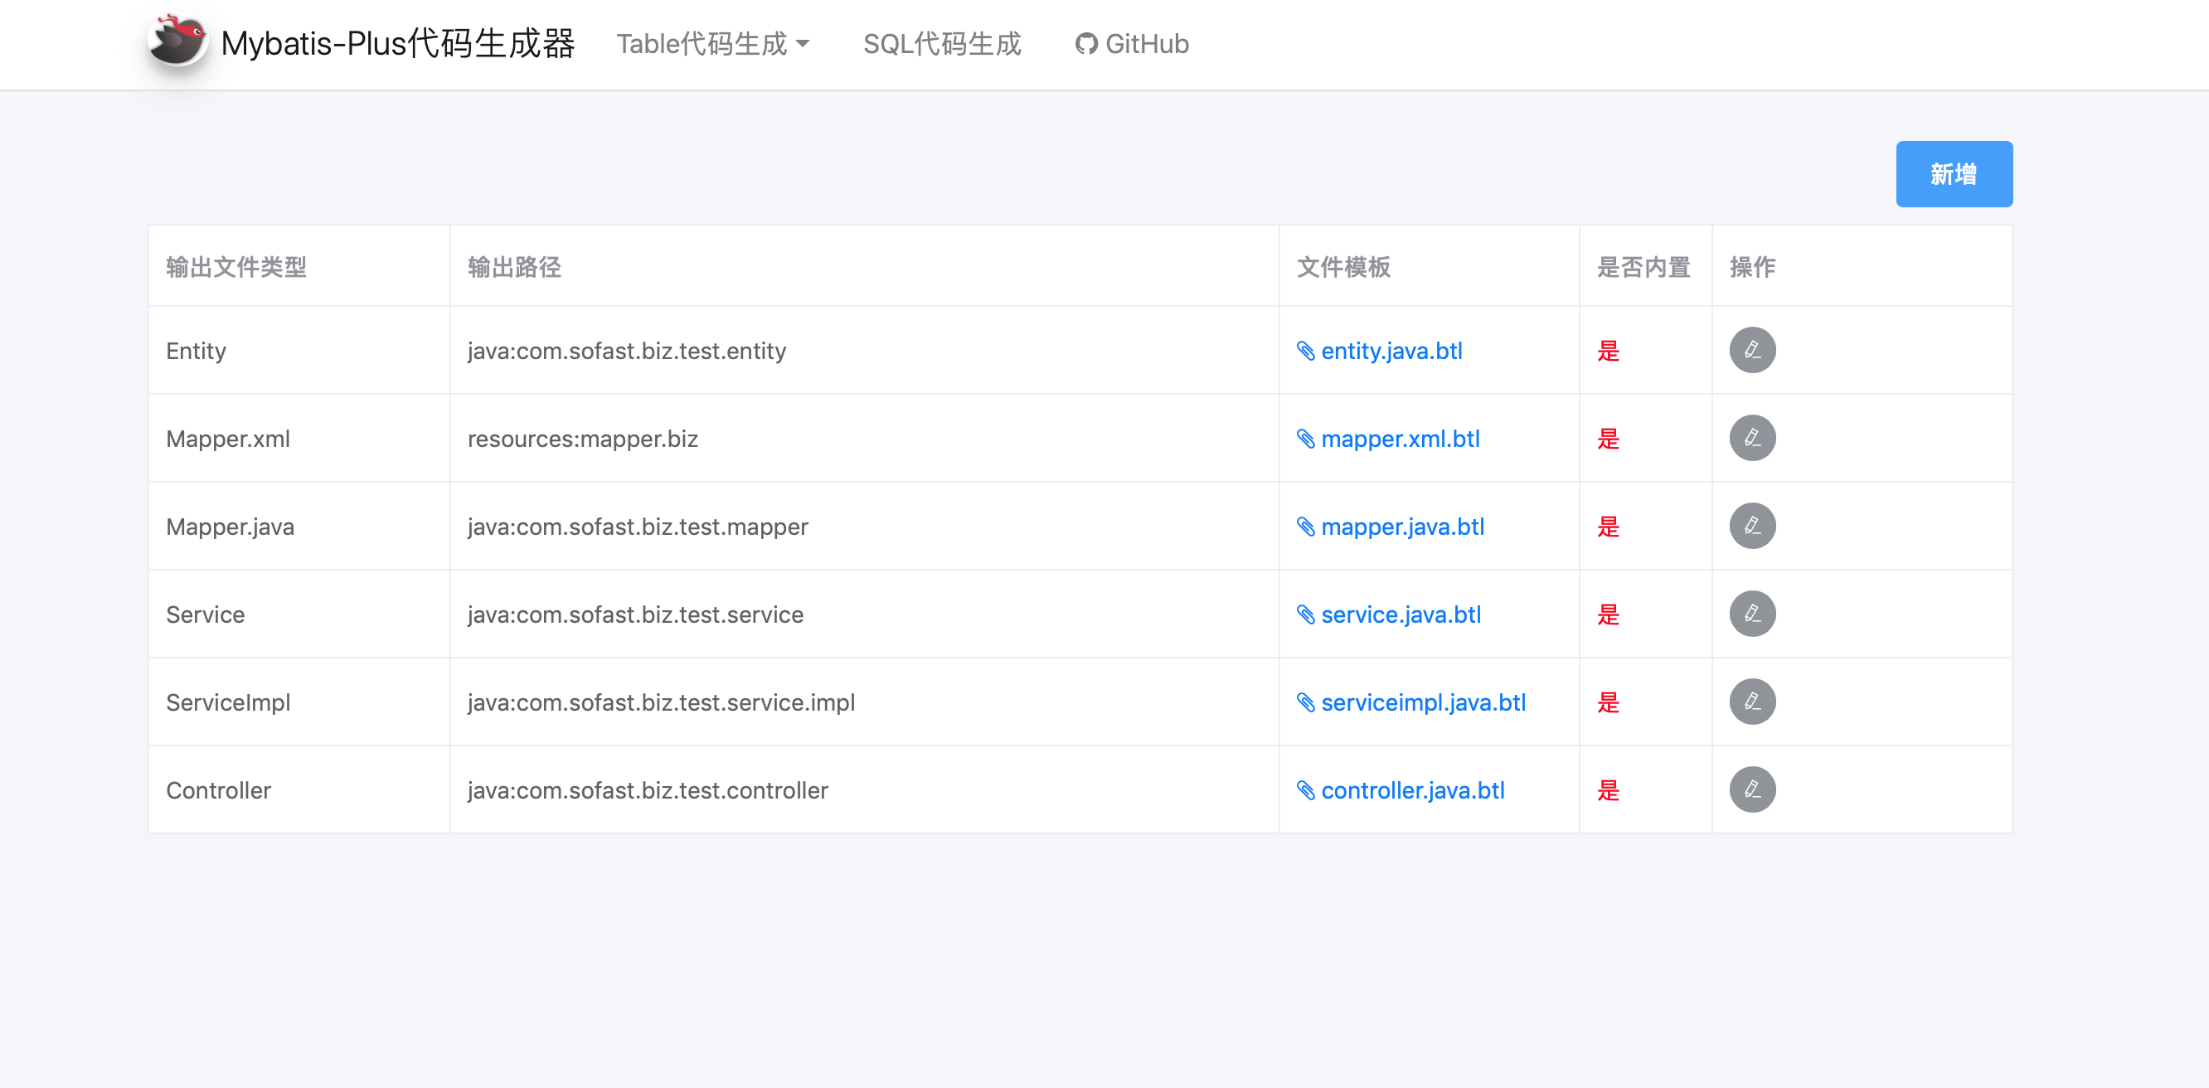Click edit pencil for Service row

(x=1752, y=614)
